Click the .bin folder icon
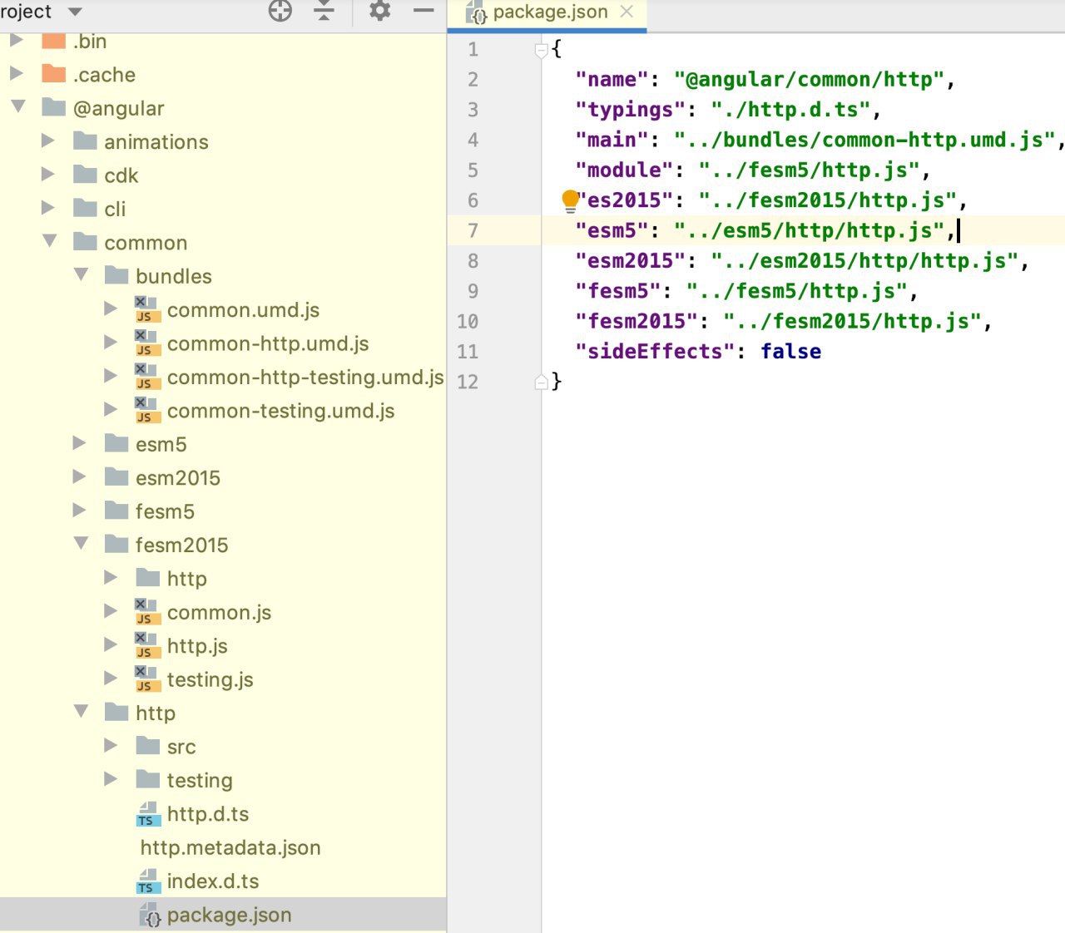The image size is (1065, 933). point(54,41)
